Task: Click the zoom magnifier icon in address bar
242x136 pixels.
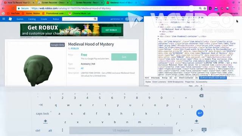Action: tap(200, 8)
